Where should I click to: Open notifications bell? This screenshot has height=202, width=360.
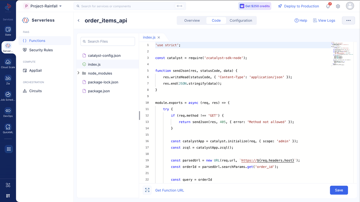click(x=328, y=6)
